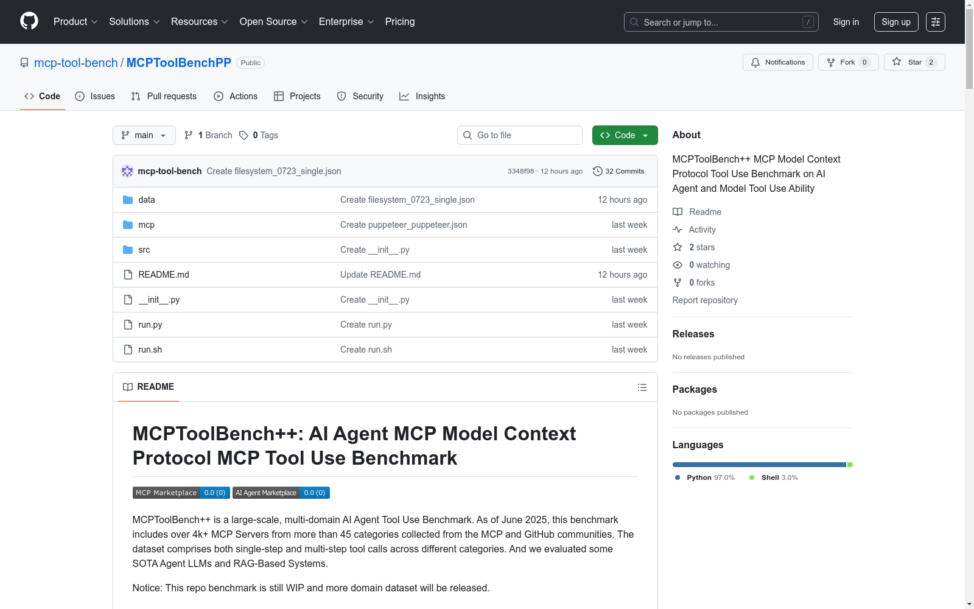Switch to the Actions tab
Image resolution: width=974 pixels, height=609 pixels.
coord(236,96)
